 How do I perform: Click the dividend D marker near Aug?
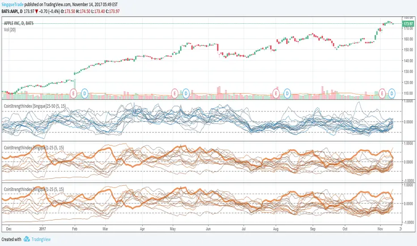tap(287, 93)
